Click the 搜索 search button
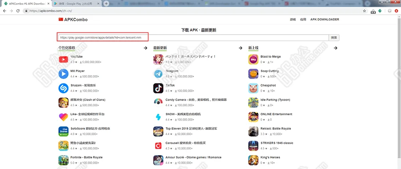The width and height of the screenshot is (401, 169). (334, 37)
